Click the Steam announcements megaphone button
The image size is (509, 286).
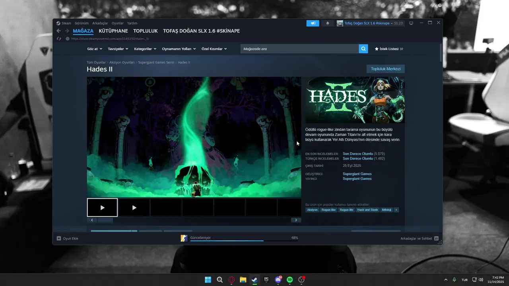[313, 23]
